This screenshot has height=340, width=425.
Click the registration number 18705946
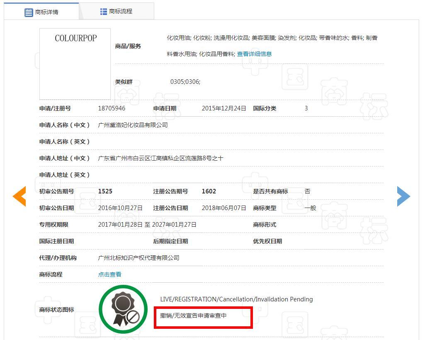(112, 108)
